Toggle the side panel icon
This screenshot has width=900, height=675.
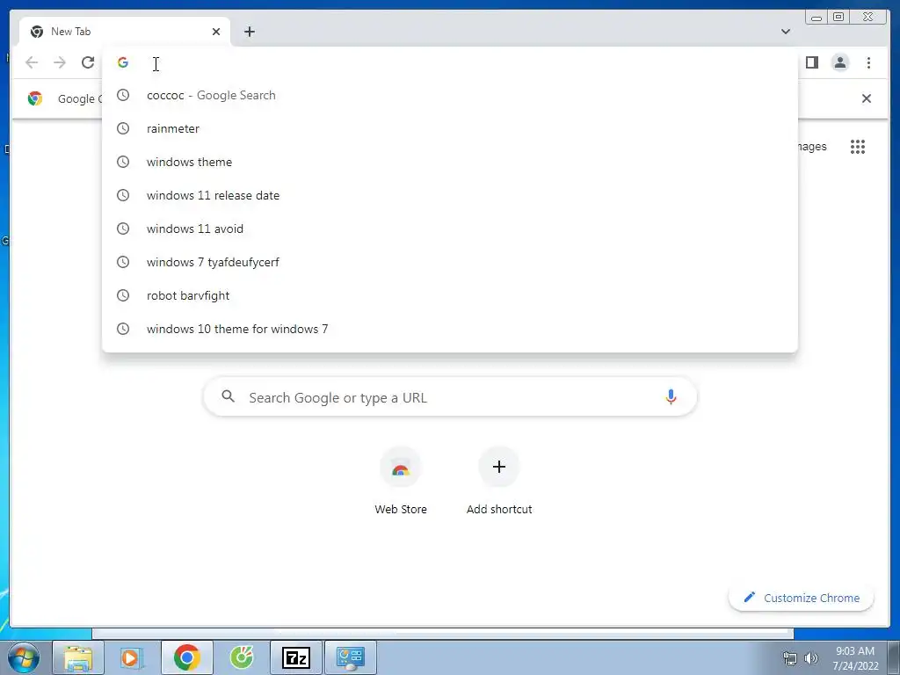pyautogui.click(x=811, y=62)
